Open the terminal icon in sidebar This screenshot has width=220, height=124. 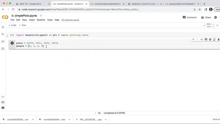point(3,108)
